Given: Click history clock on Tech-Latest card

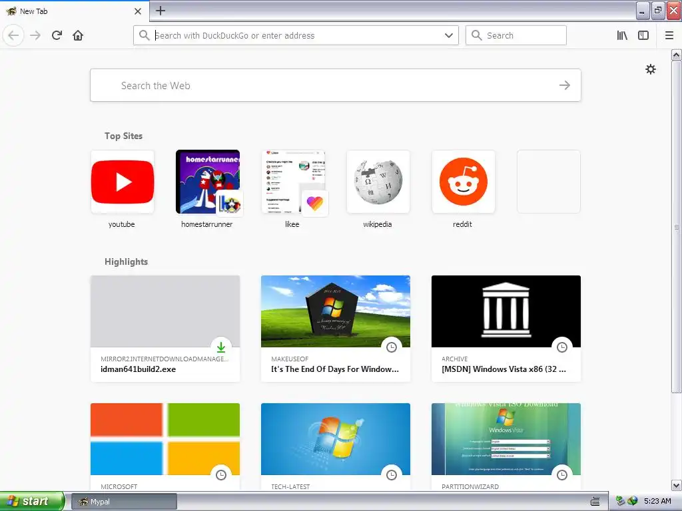Looking at the screenshot, I should 392,475.
